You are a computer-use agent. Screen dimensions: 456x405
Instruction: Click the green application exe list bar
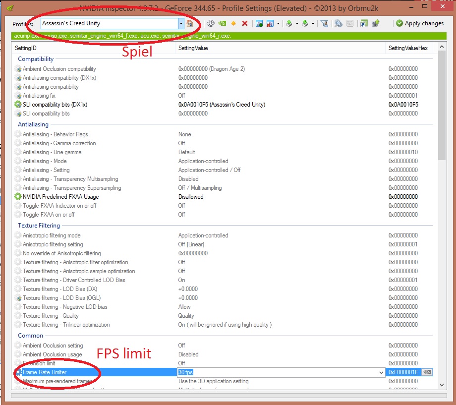point(228,36)
